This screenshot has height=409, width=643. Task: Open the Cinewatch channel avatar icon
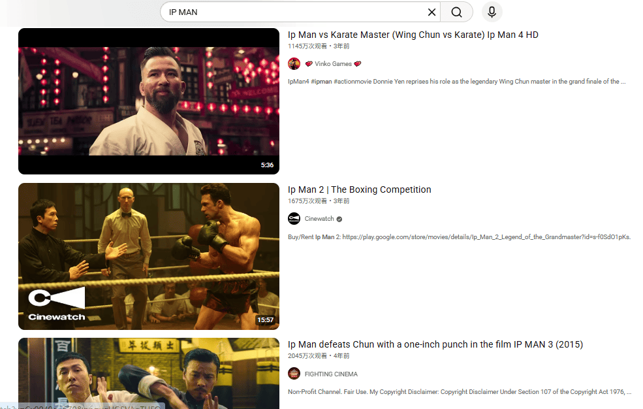pyautogui.click(x=294, y=219)
